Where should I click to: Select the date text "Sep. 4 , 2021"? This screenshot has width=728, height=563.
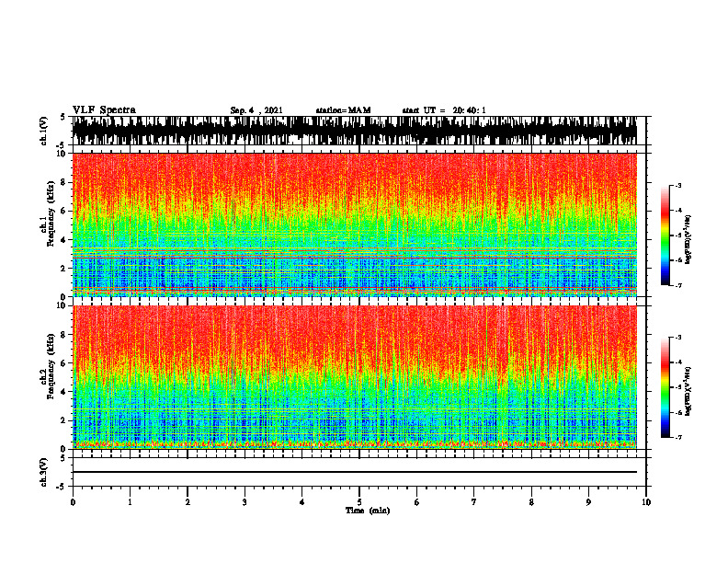[256, 110]
